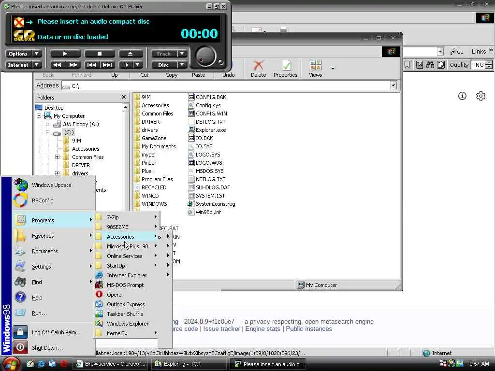Go to previous track in CD Player
The height and width of the screenshot is (371, 495).
pyautogui.click(x=91, y=65)
